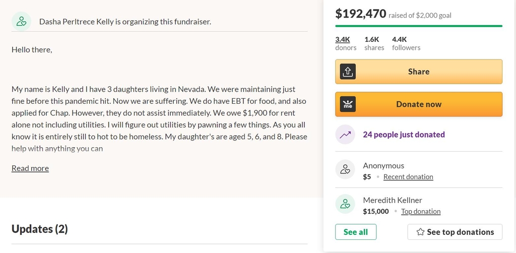Click the organizer avatar icon beside Dasha
This screenshot has height=253, width=516.
[21, 21]
